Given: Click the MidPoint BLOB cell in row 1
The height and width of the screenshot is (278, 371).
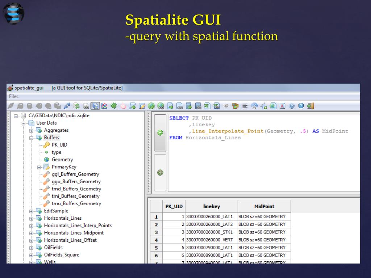Looking at the screenshot, I should (x=264, y=217).
